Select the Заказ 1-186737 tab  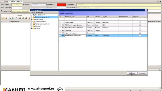(16, 2)
